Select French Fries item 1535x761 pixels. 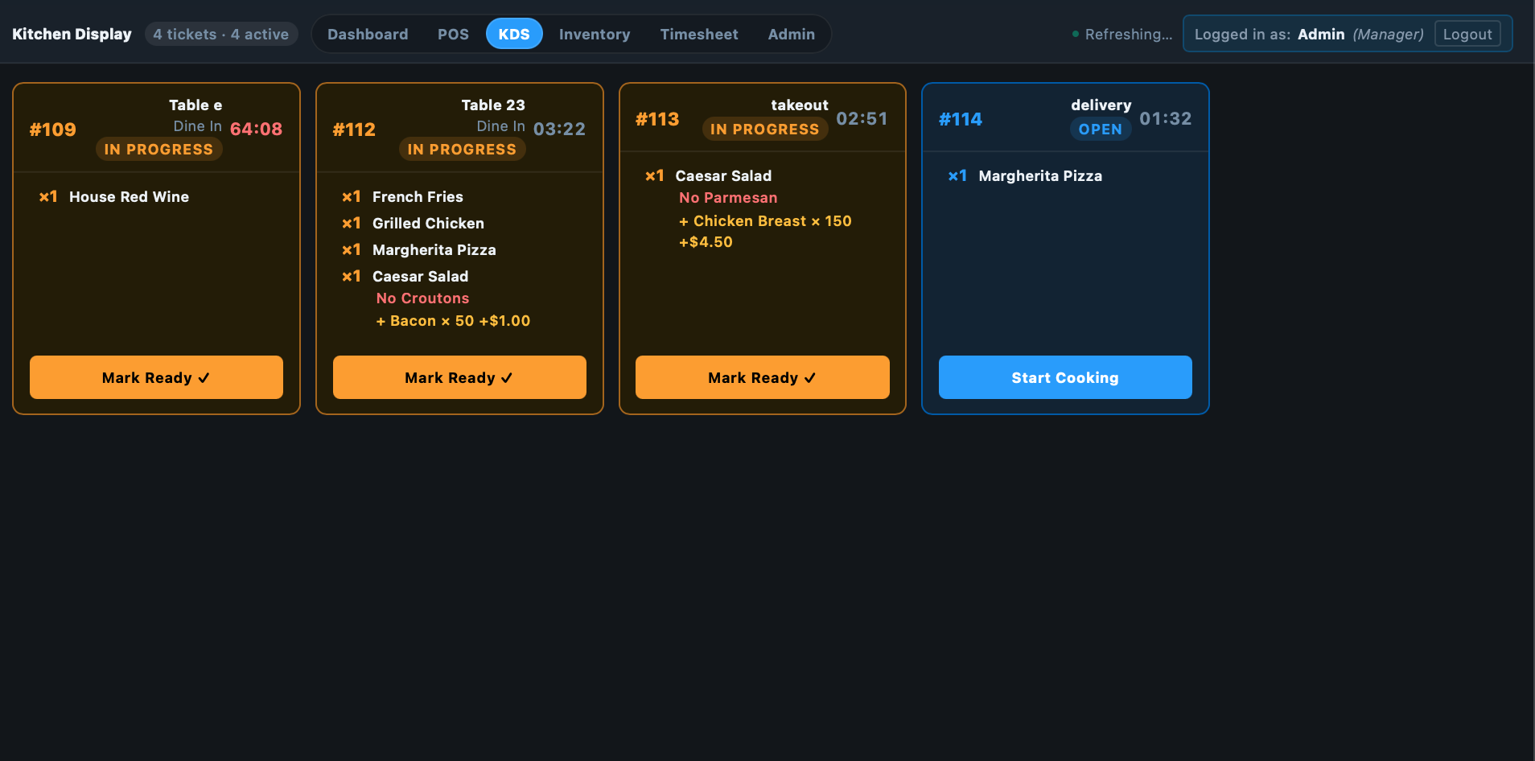point(418,196)
